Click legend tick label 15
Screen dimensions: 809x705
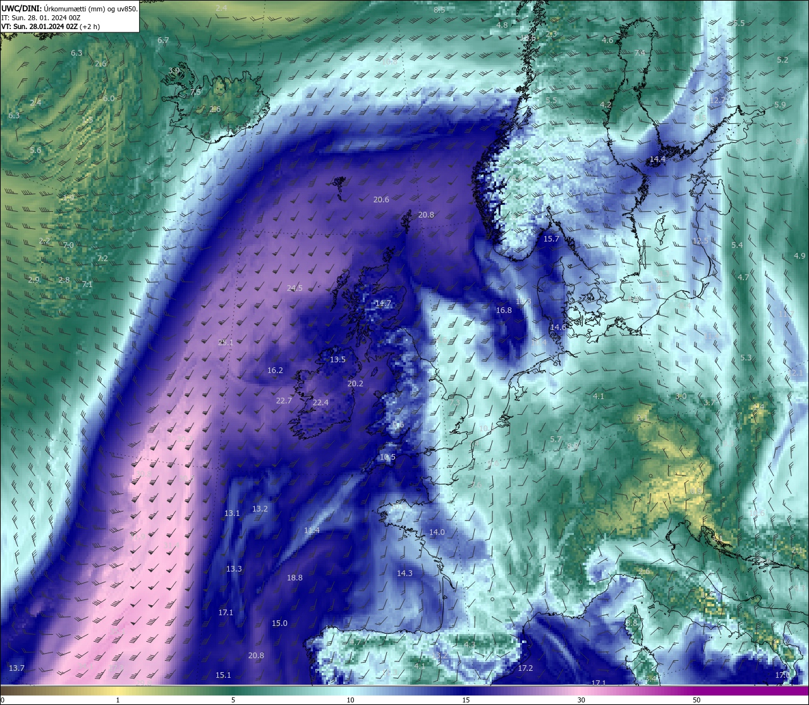[x=466, y=700]
